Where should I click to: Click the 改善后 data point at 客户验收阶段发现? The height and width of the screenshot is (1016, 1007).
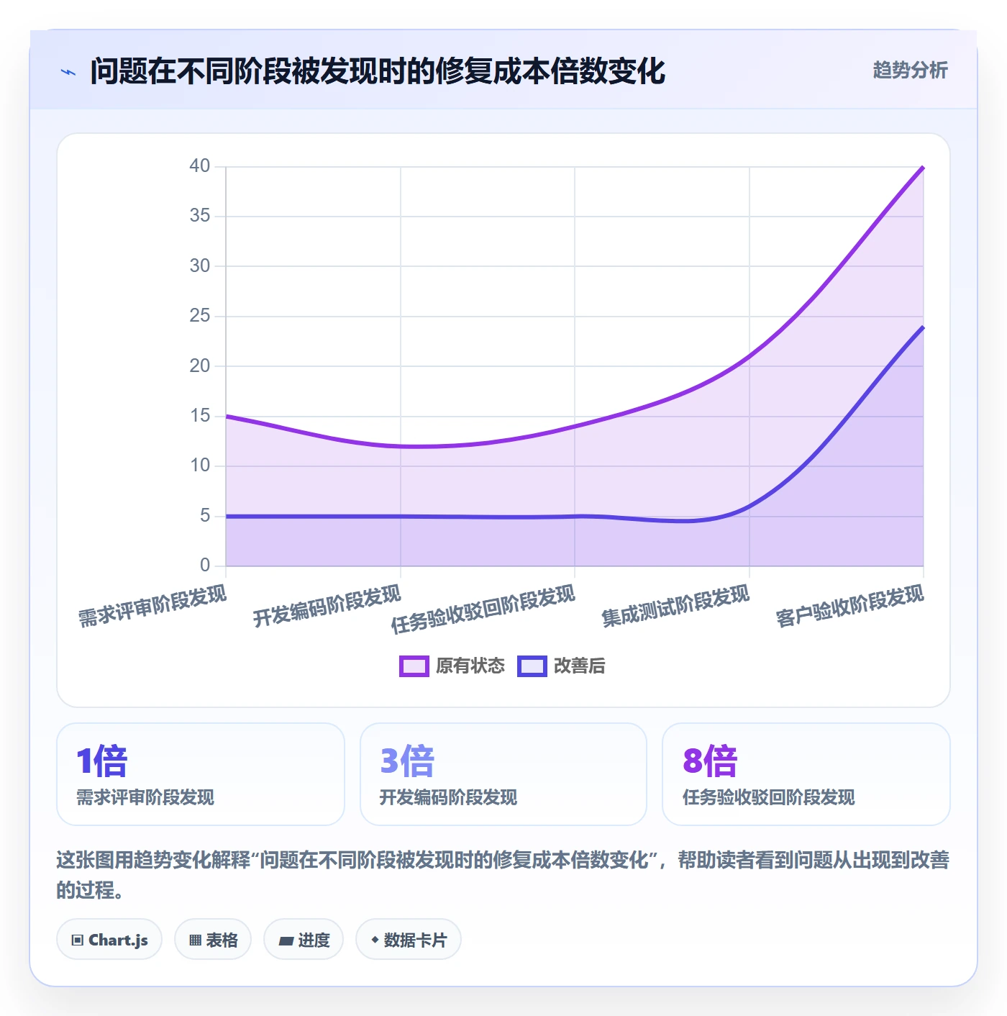(923, 327)
